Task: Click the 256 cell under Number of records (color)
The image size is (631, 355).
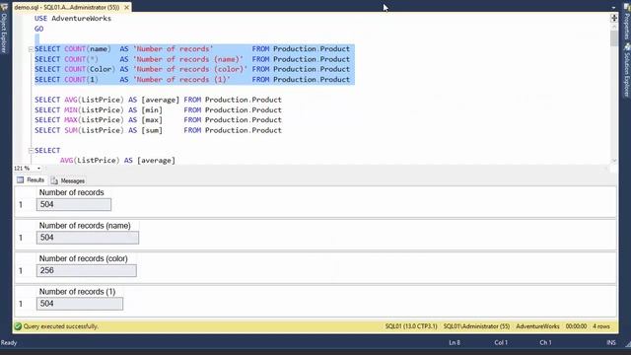Action: [87, 270]
